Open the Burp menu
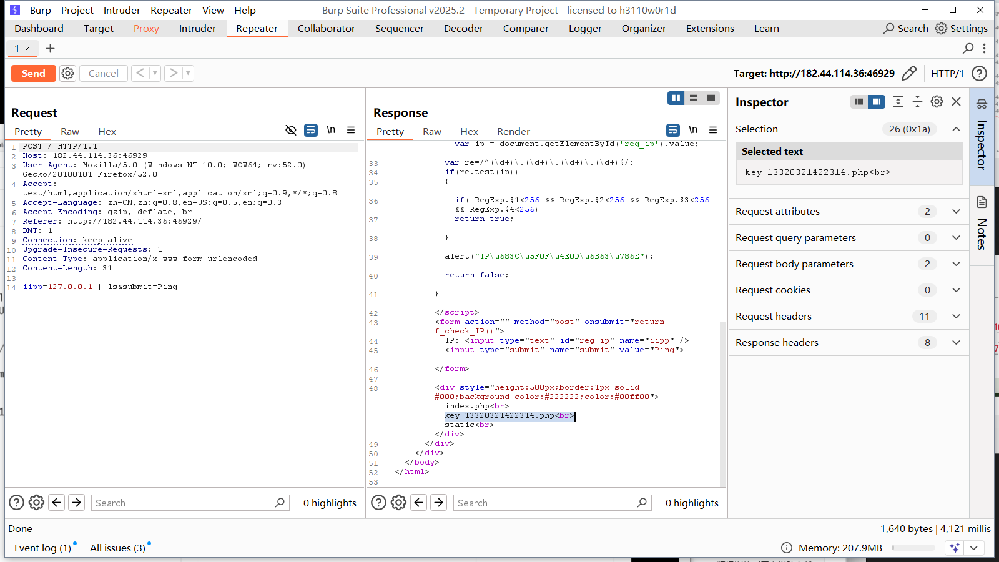The height and width of the screenshot is (562, 999). 41,10
